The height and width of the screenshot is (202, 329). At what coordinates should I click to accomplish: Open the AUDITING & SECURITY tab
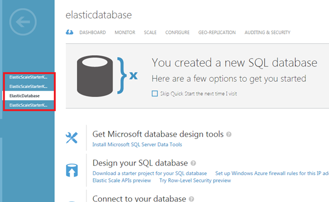[267, 33]
